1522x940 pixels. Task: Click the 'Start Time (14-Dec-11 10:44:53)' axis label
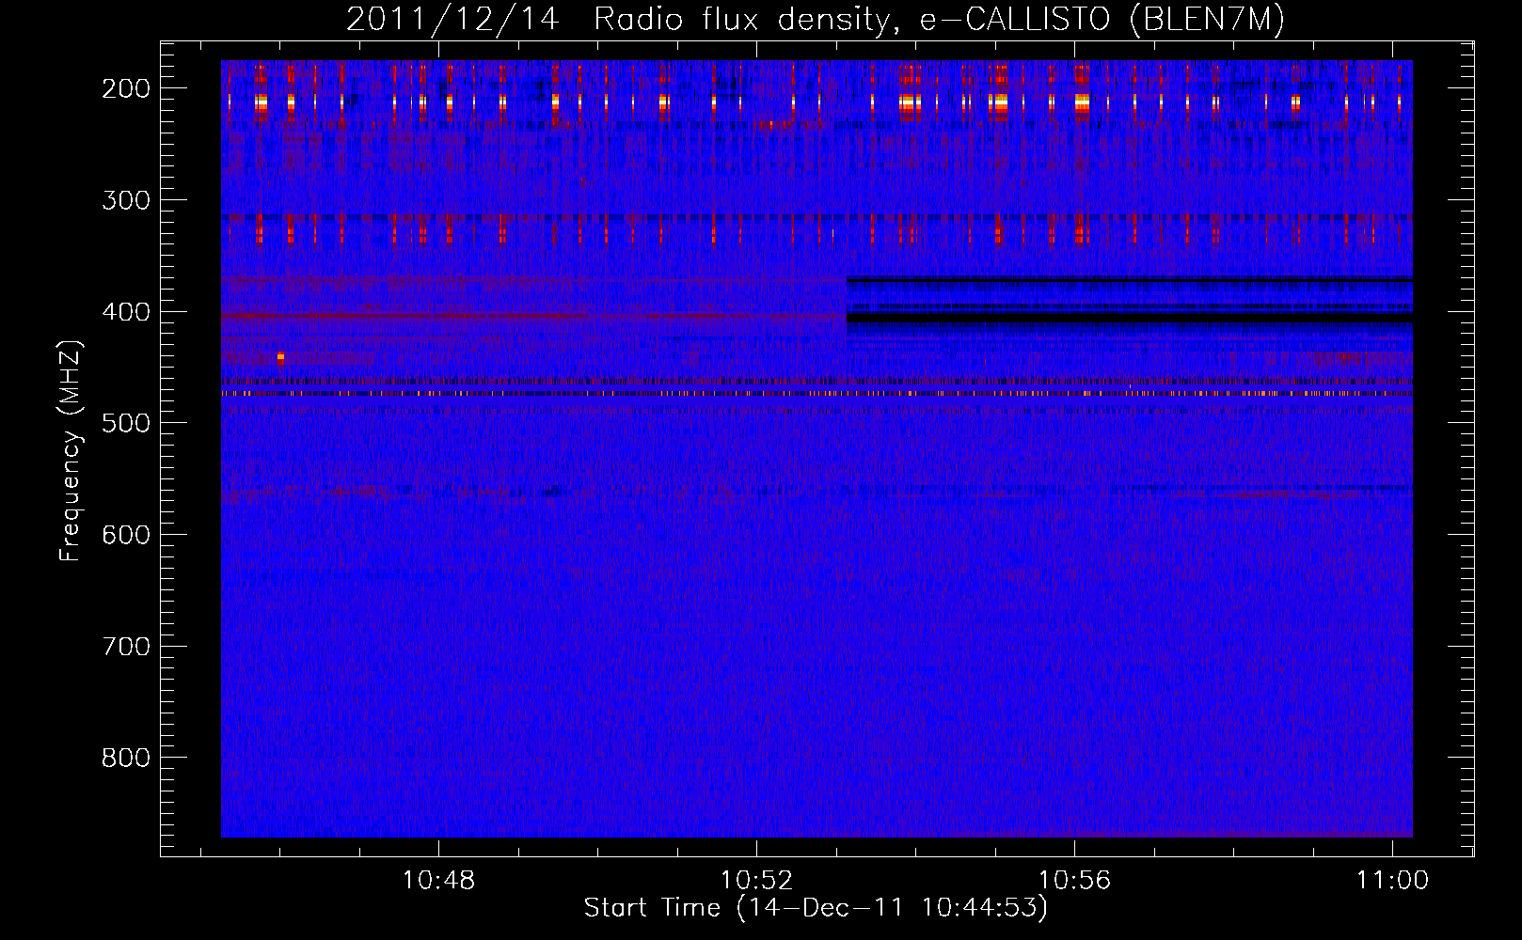[x=816, y=908]
